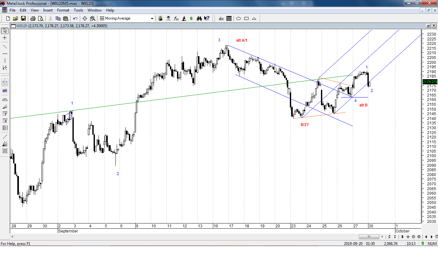Open the Format menu
This screenshot has width=438, height=270.
coord(63,10)
